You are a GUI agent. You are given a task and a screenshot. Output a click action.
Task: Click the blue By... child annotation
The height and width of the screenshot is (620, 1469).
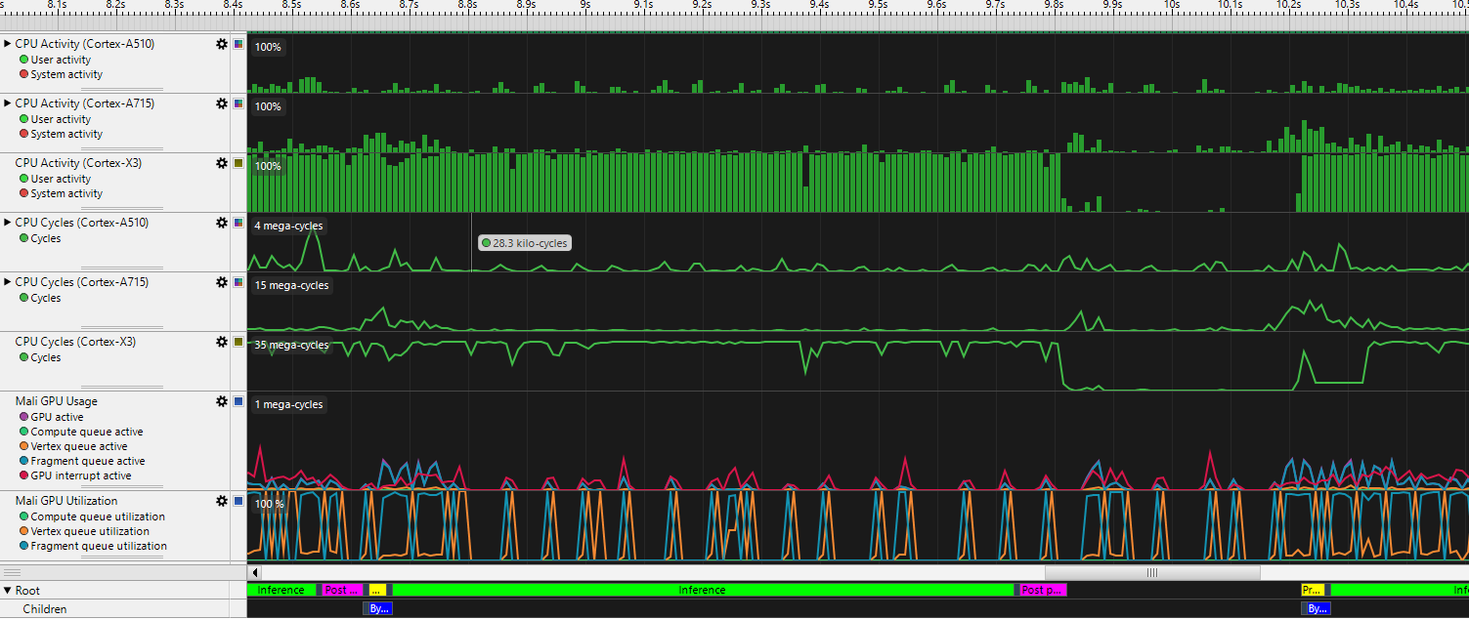click(379, 608)
